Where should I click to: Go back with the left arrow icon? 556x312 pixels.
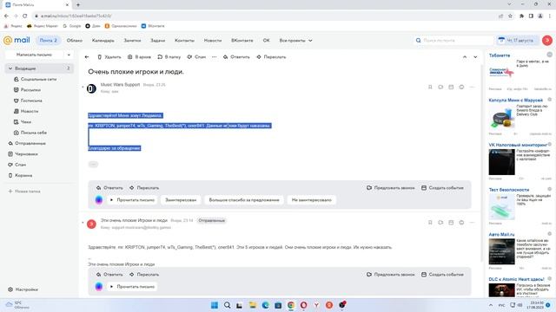point(87,57)
